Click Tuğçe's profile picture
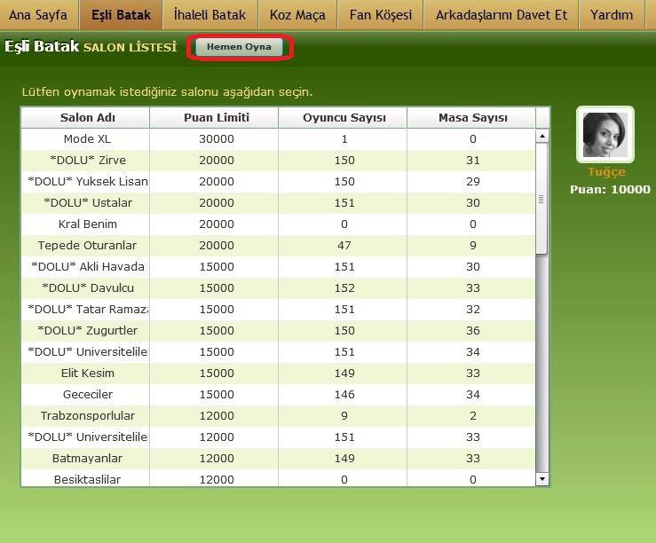656x543 pixels. (605, 135)
